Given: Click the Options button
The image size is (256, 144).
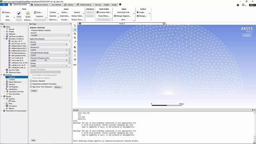Looking at the screenshot, I should tap(58, 87).
